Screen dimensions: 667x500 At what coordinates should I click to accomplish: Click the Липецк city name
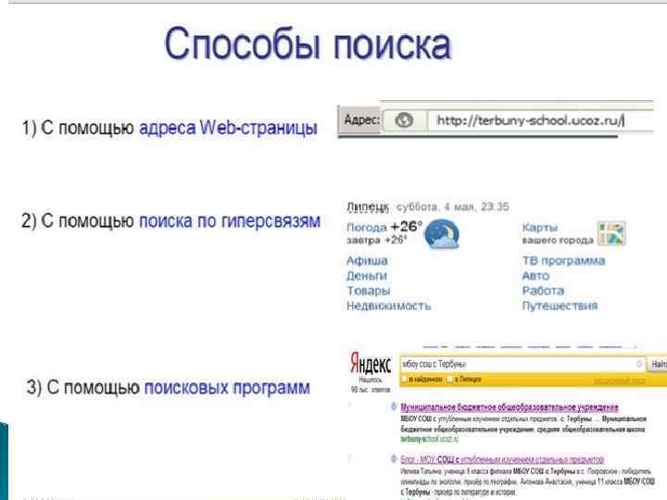pyautogui.click(x=368, y=207)
